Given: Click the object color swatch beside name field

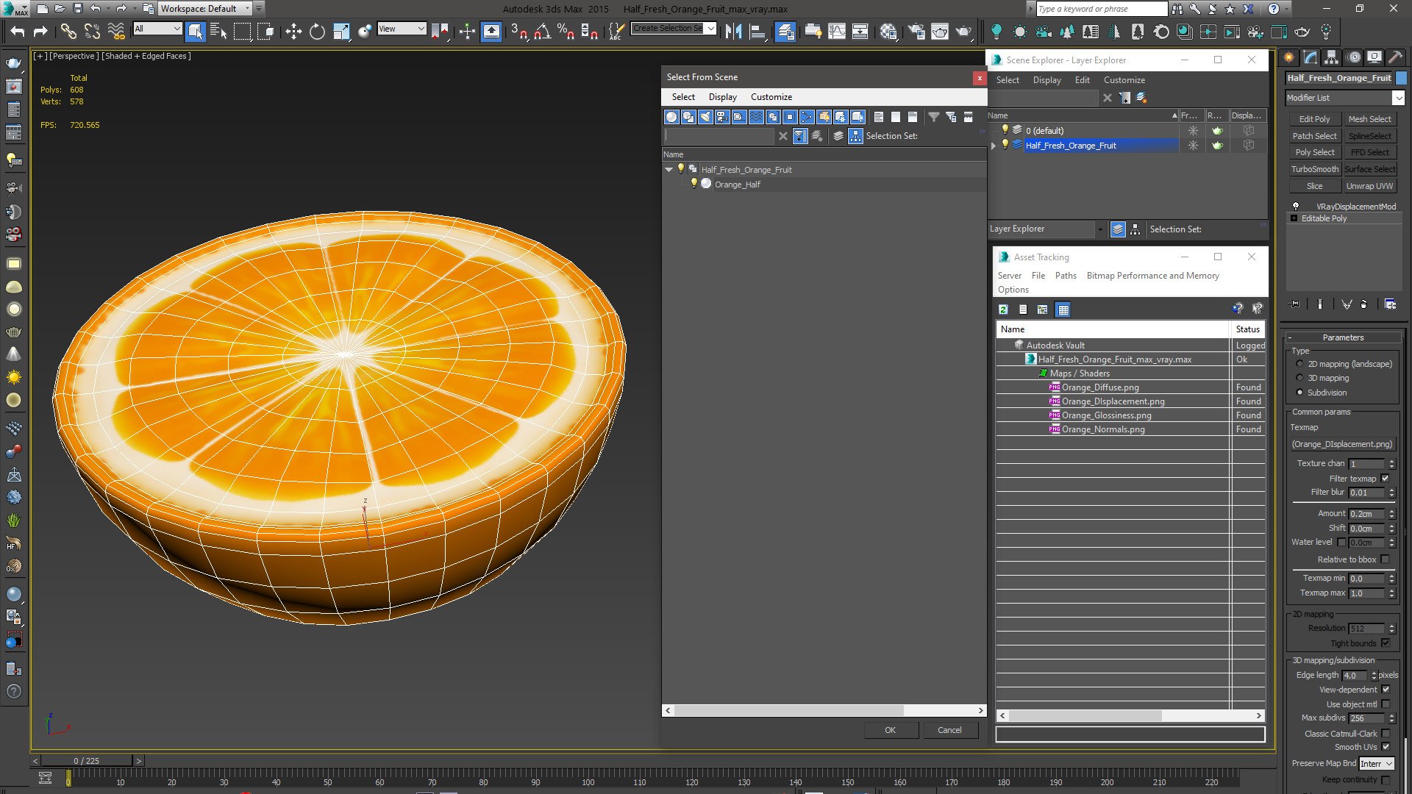Looking at the screenshot, I should [1401, 78].
